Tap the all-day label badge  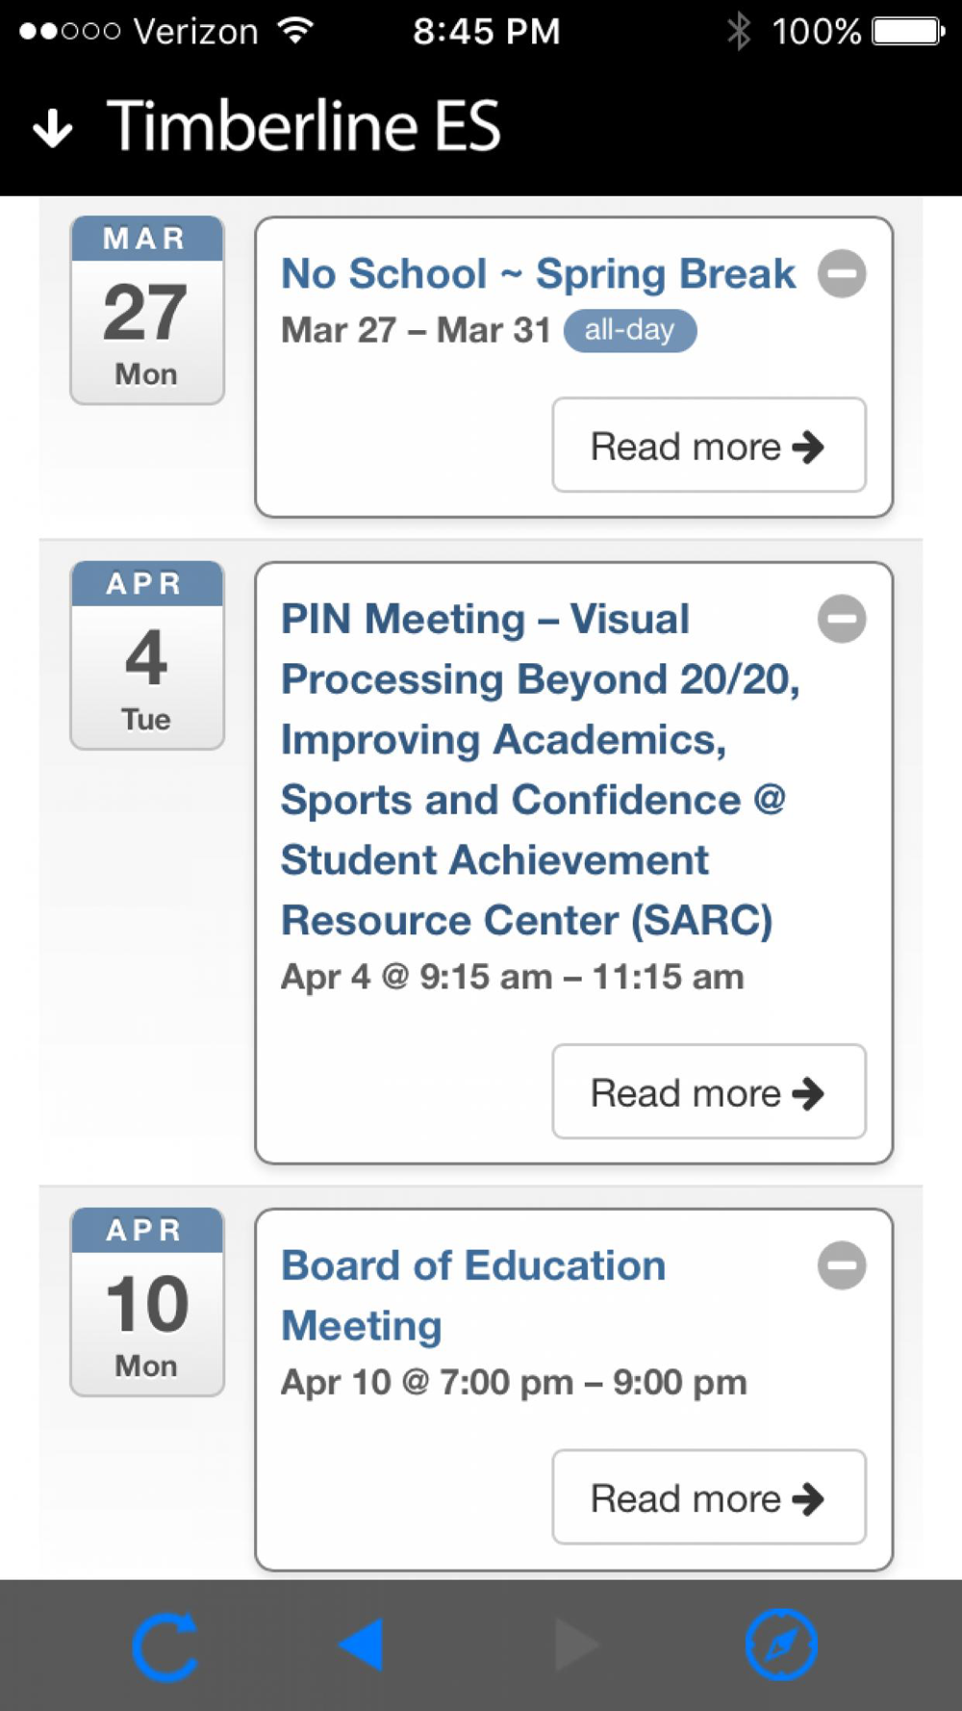pyautogui.click(x=629, y=330)
